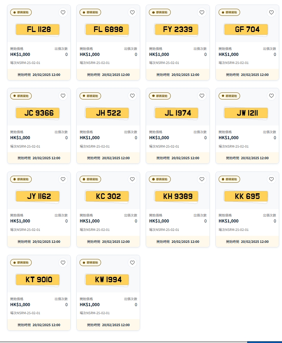
Task: Favorite the FL 1128 plate with heart icon
Action: coord(63,12)
